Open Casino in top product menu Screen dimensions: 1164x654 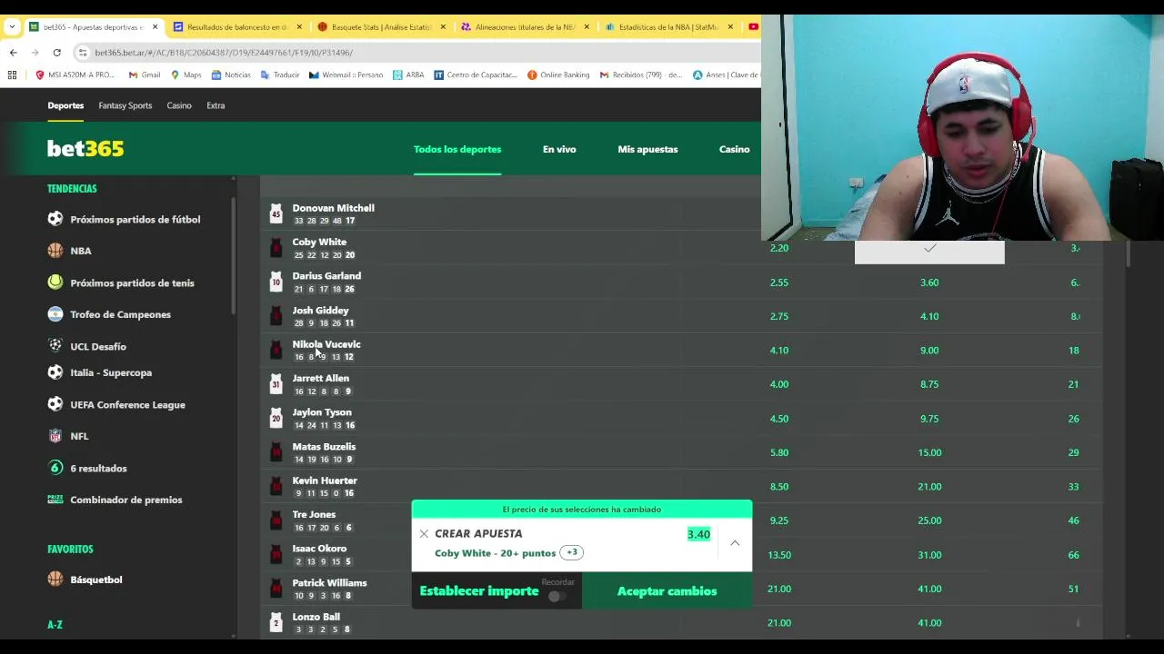(x=179, y=105)
